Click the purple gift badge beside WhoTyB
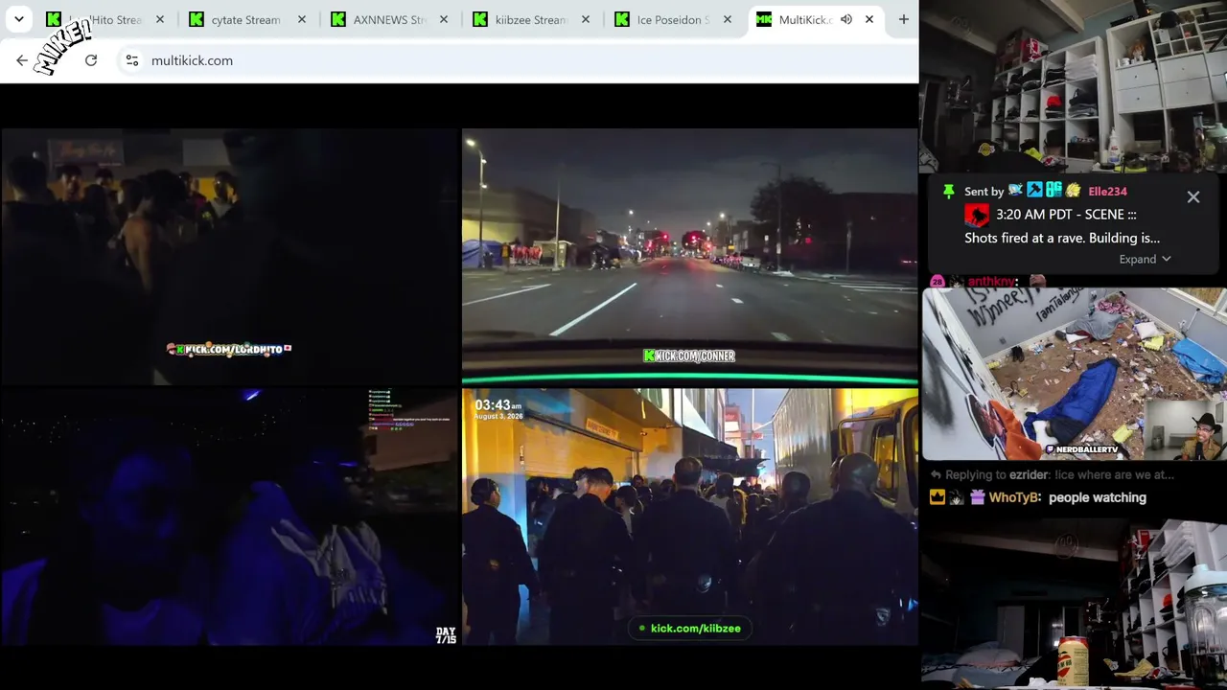 977,497
